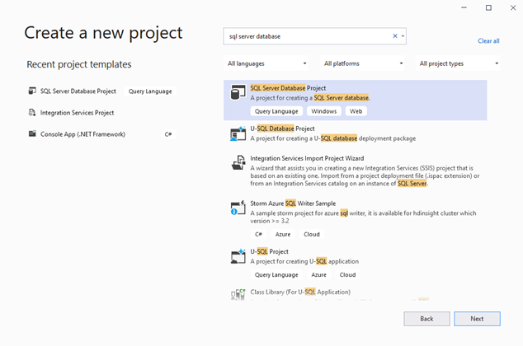This screenshot has width=523, height=346.
Task: Click the Integration Services Import Project Wizard icon
Action: click(238, 162)
